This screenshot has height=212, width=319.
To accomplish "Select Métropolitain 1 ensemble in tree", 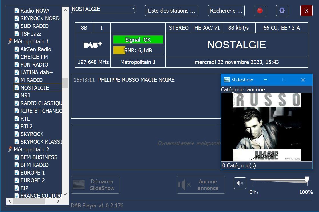I will click(x=31, y=41).
